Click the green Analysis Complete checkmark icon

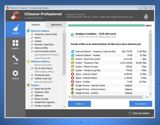72,35
